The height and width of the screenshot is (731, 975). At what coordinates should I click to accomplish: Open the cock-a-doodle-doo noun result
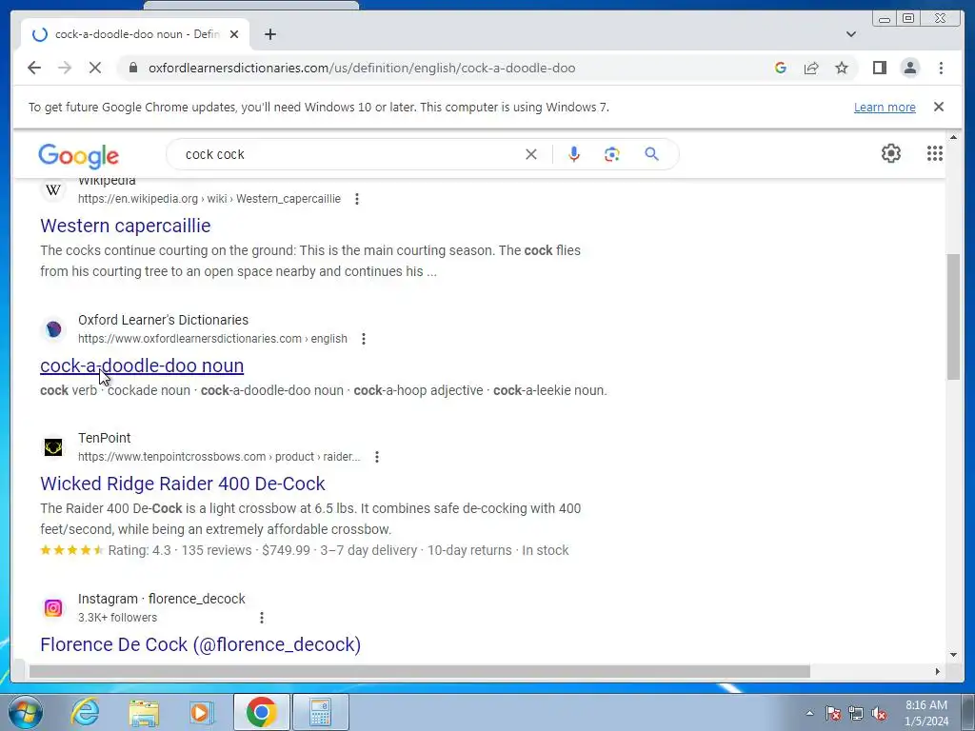(x=142, y=365)
